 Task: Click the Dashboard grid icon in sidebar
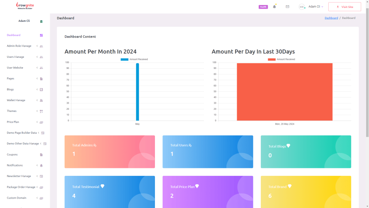tap(41, 35)
